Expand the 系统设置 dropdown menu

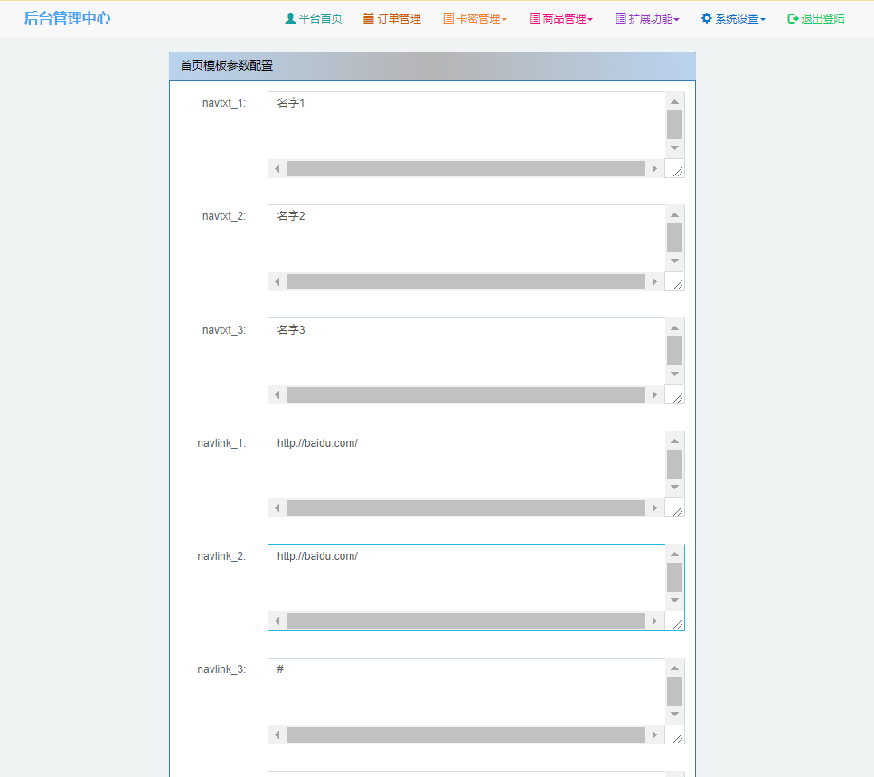(x=733, y=18)
